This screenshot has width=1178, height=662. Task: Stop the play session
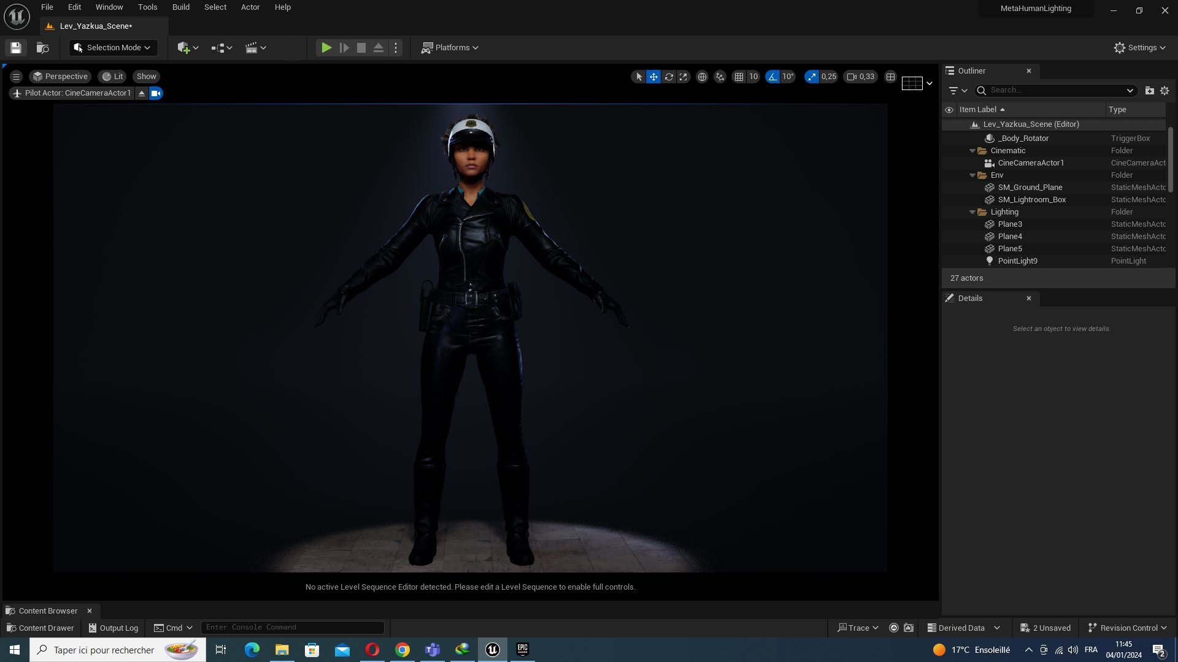pos(361,48)
